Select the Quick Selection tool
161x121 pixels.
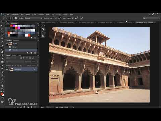coord(2,36)
